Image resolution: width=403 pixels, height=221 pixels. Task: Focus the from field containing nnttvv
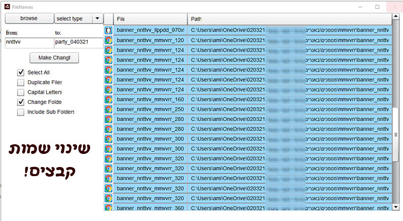pos(28,42)
